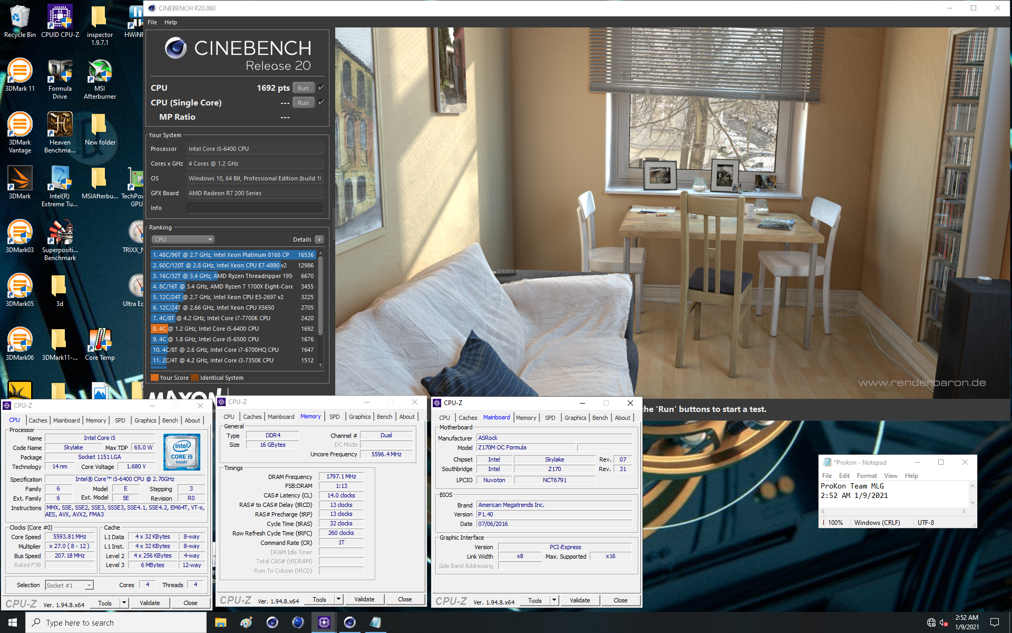Launch MSI Afterburner desktop icon

pyautogui.click(x=100, y=79)
